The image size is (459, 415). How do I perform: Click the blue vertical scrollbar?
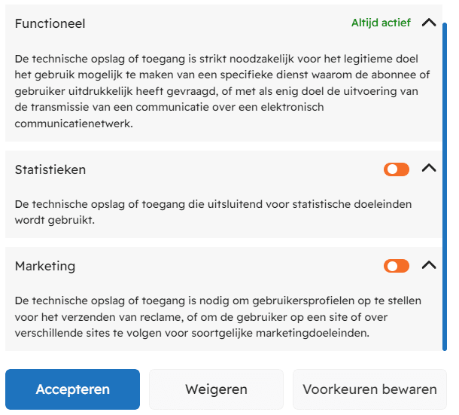point(445,188)
